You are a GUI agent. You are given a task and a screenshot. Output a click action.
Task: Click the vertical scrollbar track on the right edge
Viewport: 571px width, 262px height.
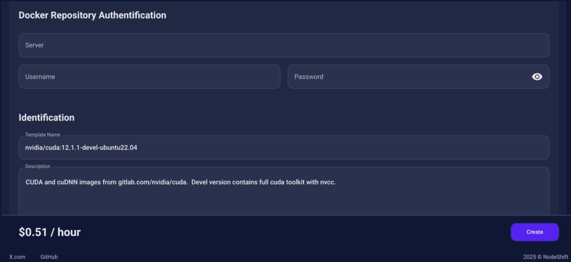pos(563,109)
